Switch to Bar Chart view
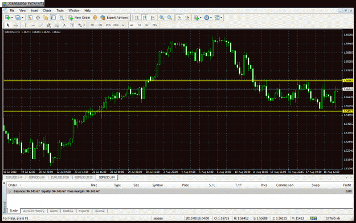This screenshot has width=356, height=223. [x=137, y=18]
